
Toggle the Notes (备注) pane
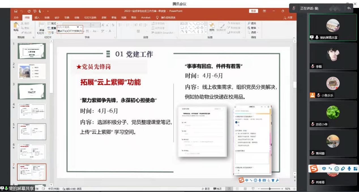(x=206, y=189)
